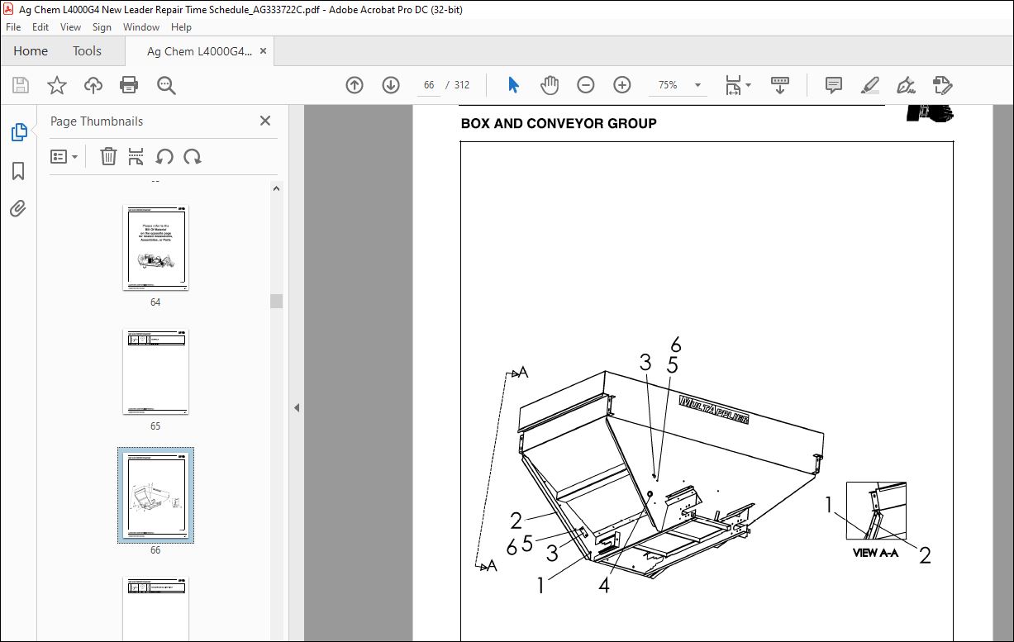Open the File menu
This screenshot has height=642, width=1014.
point(13,27)
